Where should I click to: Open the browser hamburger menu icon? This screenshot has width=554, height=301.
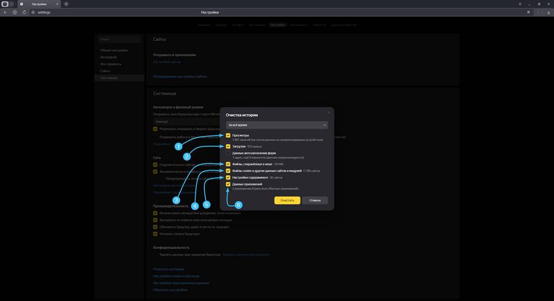pyautogui.click(x=520, y=4)
